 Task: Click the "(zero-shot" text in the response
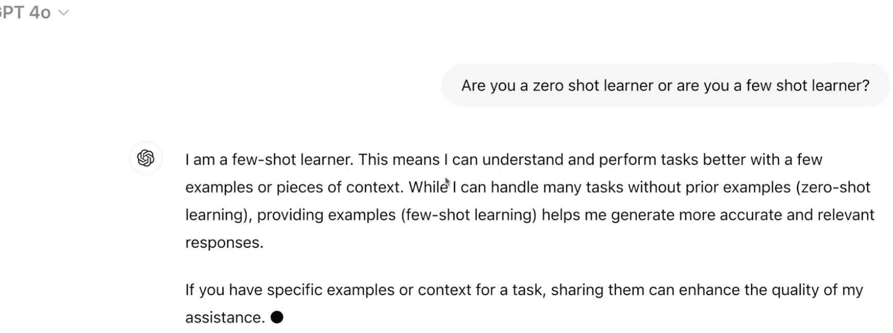(x=833, y=187)
